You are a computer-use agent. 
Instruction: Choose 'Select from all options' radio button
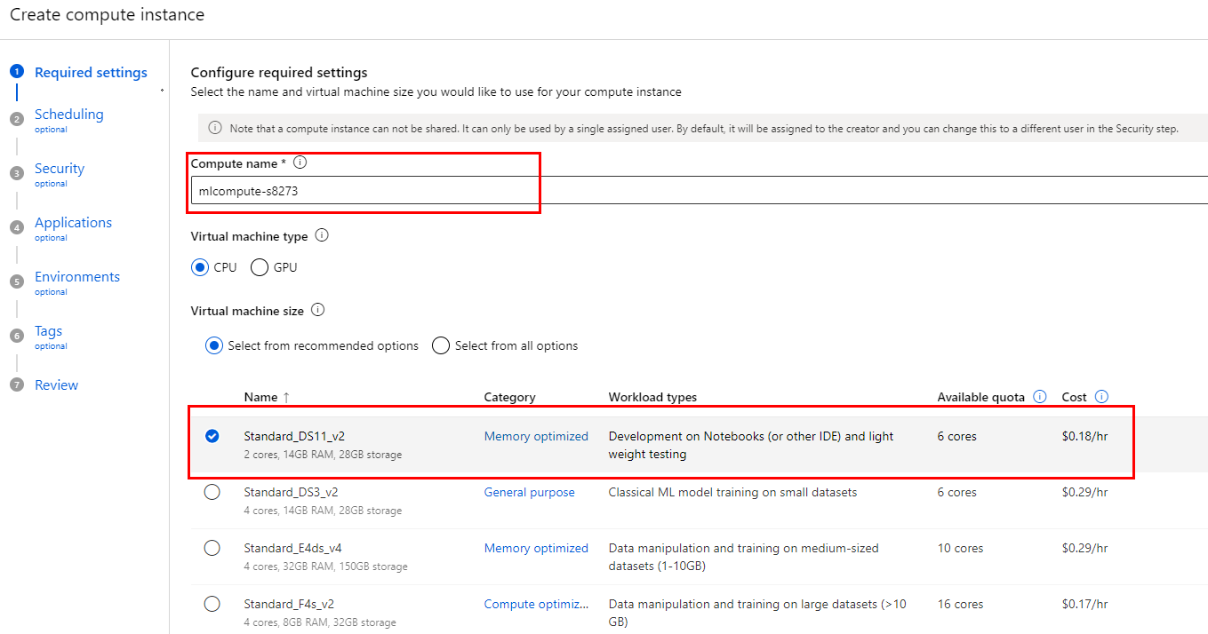tap(441, 346)
